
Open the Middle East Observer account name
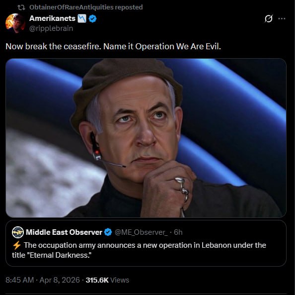(64, 232)
